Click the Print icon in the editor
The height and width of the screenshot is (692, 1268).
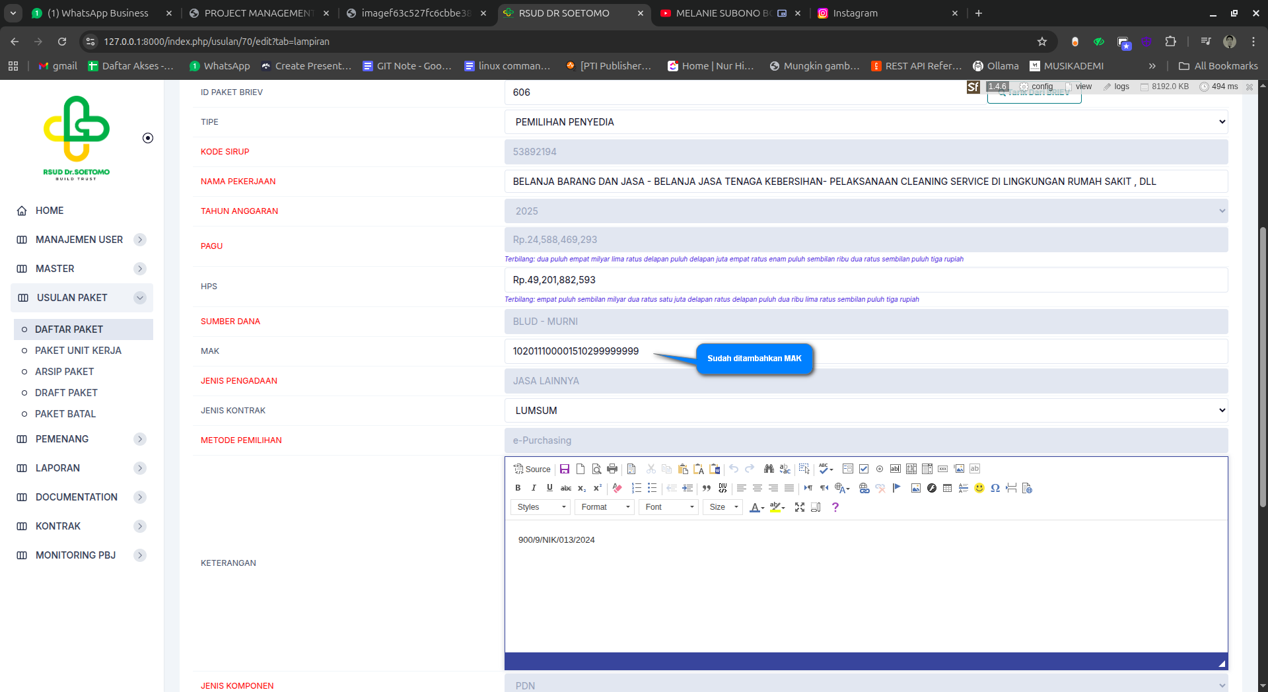point(612,469)
